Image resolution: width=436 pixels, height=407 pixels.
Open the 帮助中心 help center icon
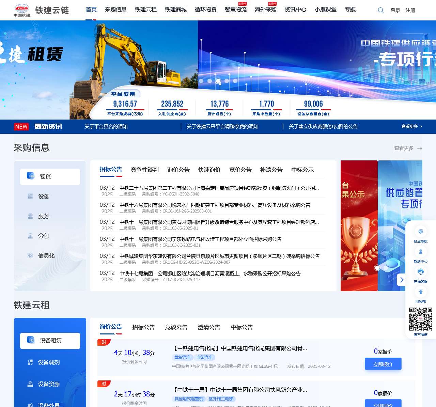click(x=421, y=252)
